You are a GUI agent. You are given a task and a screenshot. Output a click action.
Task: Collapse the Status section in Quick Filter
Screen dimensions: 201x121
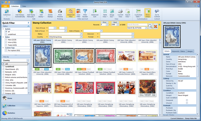pyautogui.click(x=28, y=26)
